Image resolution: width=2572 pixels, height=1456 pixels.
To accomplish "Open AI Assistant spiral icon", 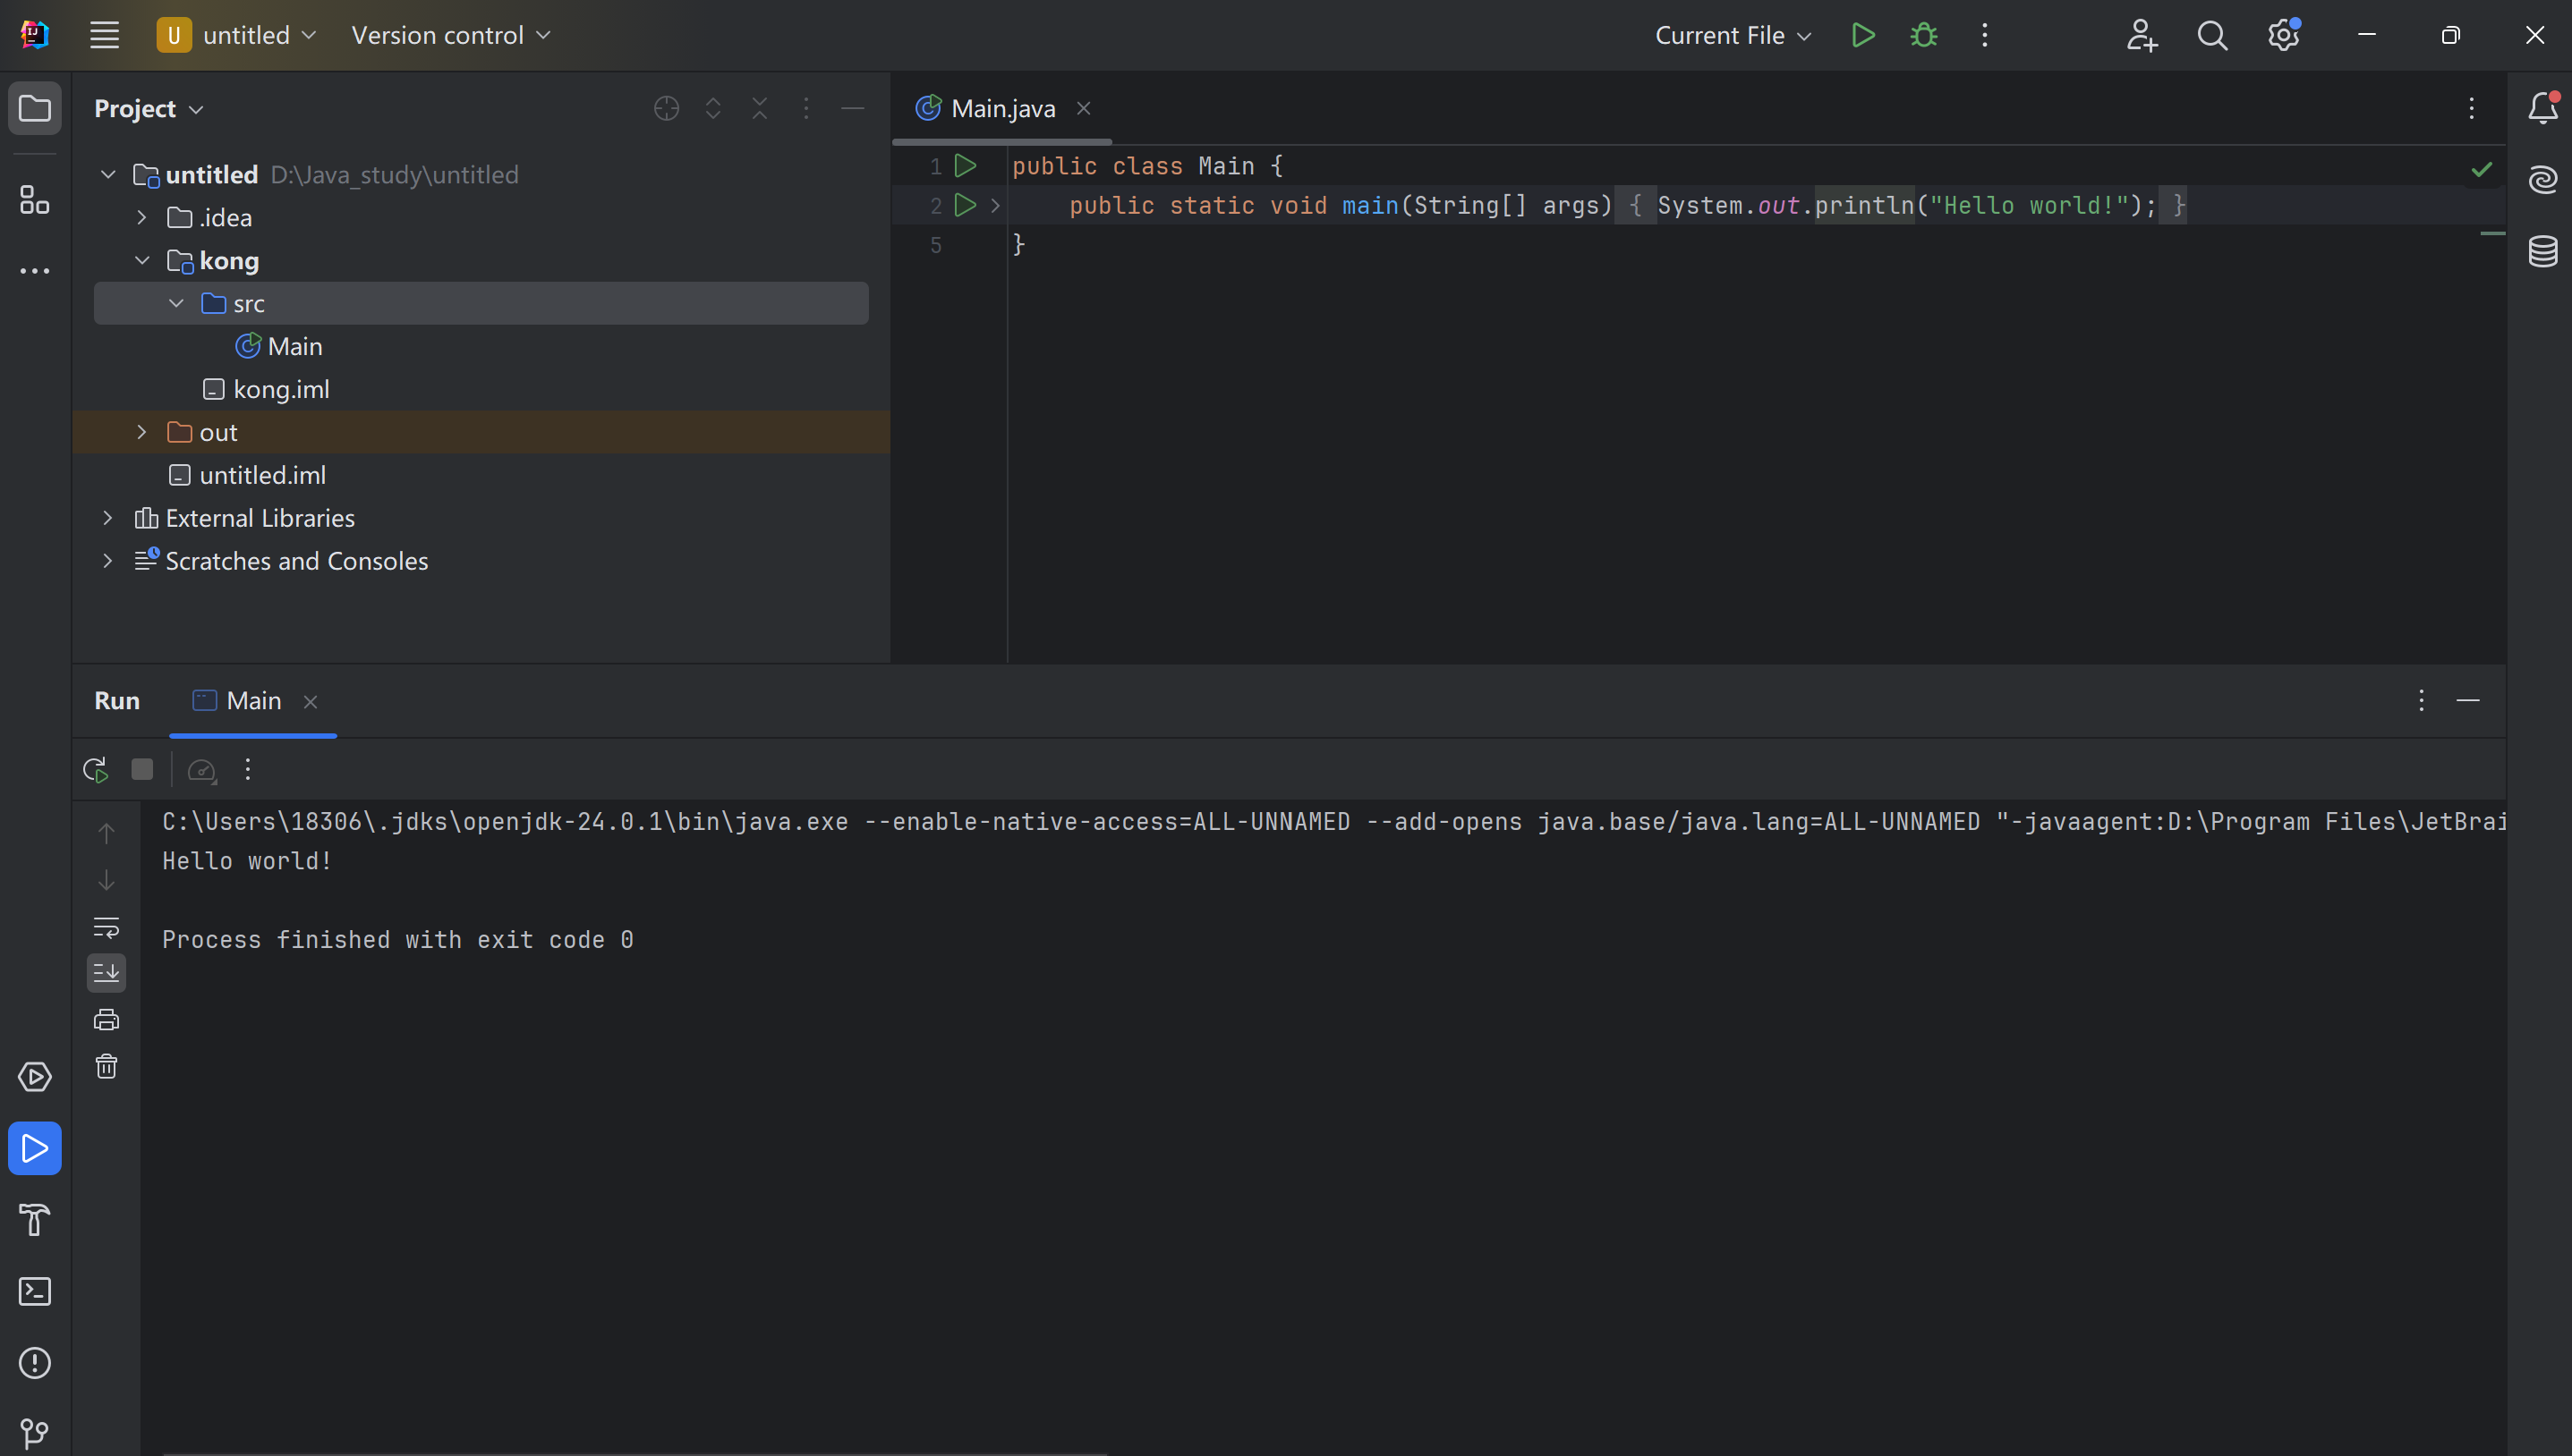I will pos(2543,180).
